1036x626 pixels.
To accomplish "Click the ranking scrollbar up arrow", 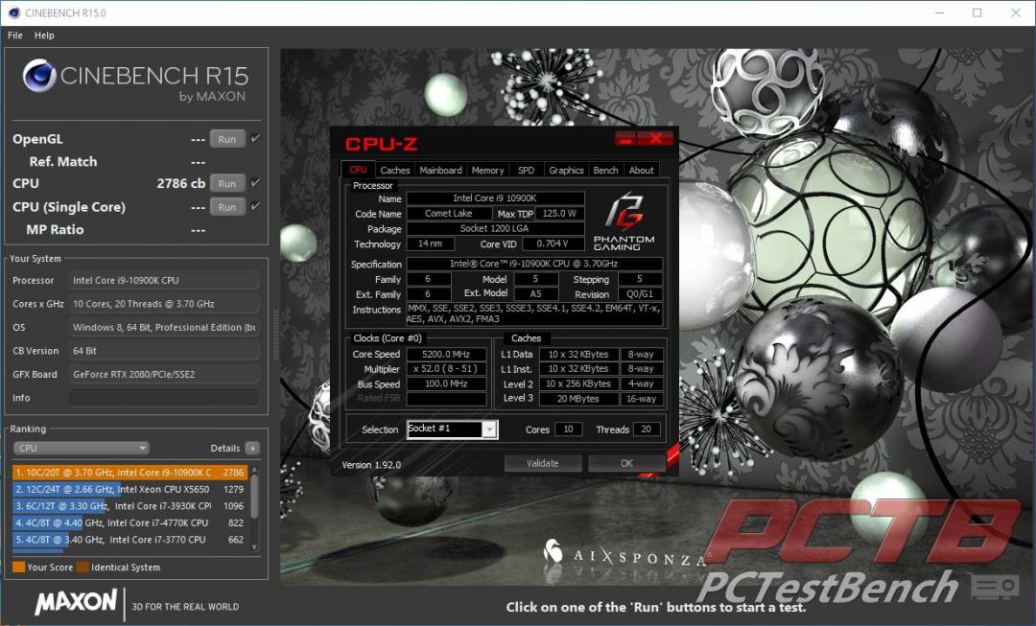I will pyautogui.click(x=254, y=470).
